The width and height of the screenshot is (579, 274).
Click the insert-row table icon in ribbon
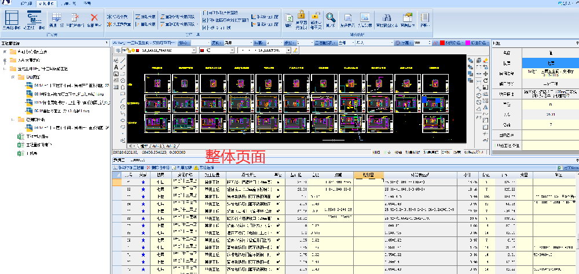pos(57,18)
